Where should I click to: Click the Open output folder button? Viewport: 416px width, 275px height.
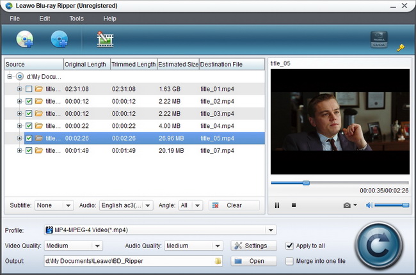tap(253, 261)
